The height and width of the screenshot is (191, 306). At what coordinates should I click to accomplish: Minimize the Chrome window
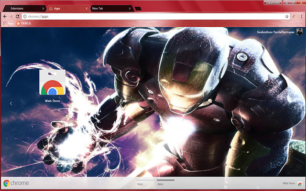click(x=286, y=3)
